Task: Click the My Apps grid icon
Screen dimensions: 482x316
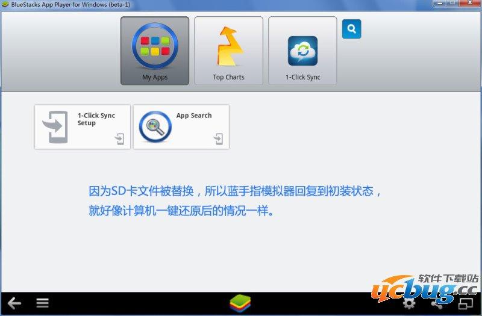Action: coord(155,46)
